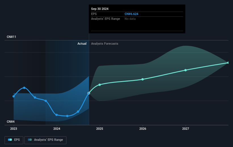Select the EPS data point at 2024
The image size is (233, 147).
pos(56,115)
